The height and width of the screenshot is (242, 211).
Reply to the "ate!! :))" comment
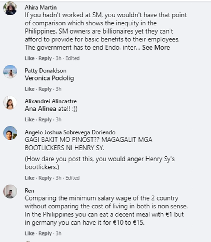(45, 120)
